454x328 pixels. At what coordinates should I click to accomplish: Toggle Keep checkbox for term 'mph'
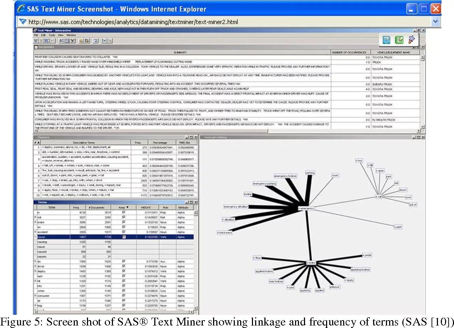coord(124,276)
